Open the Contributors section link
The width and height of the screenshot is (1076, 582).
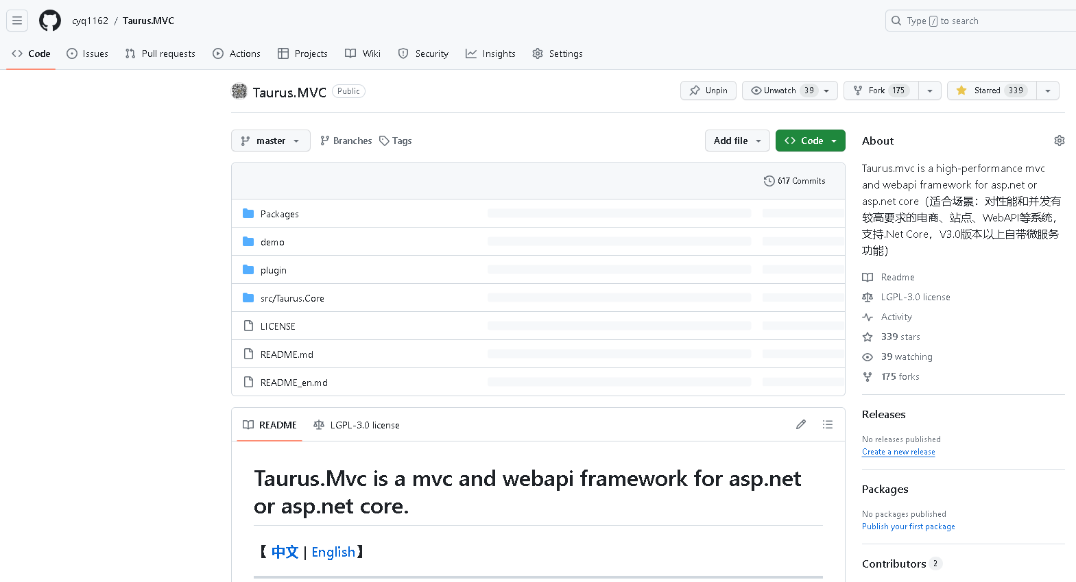point(894,563)
